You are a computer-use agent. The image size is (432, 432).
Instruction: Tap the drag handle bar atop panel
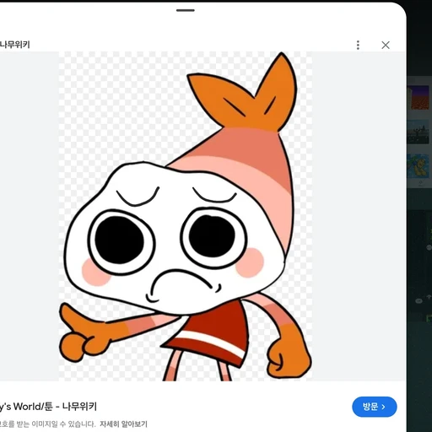click(186, 10)
